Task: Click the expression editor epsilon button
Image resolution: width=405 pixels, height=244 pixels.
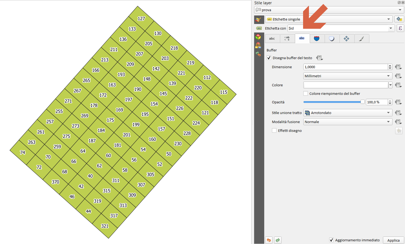Action: coord(400,28)
